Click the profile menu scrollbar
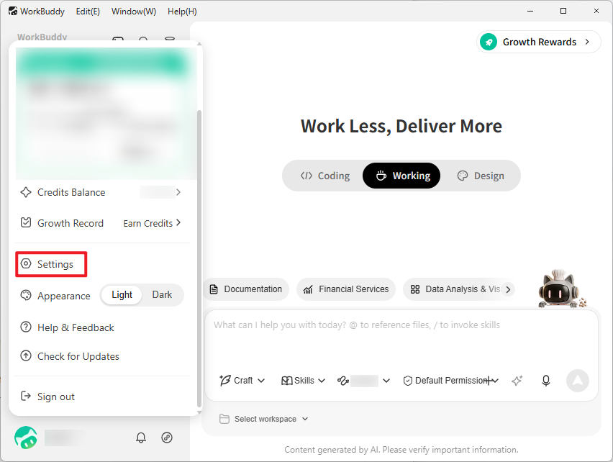This screenshot has height=462, width=613. point(199,258)
